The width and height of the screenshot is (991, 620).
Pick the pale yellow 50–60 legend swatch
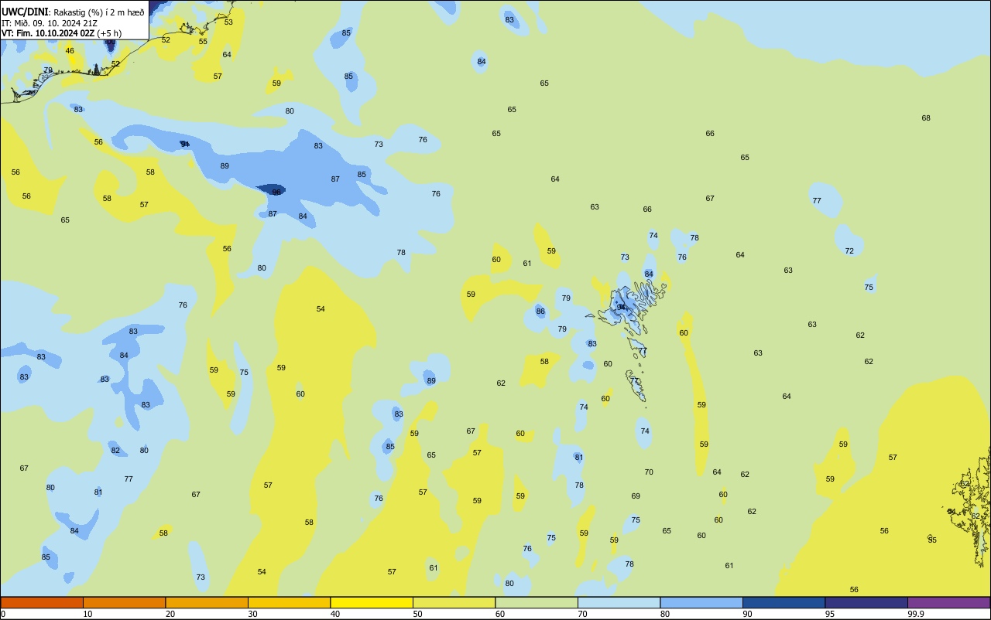tap(454, 602)
